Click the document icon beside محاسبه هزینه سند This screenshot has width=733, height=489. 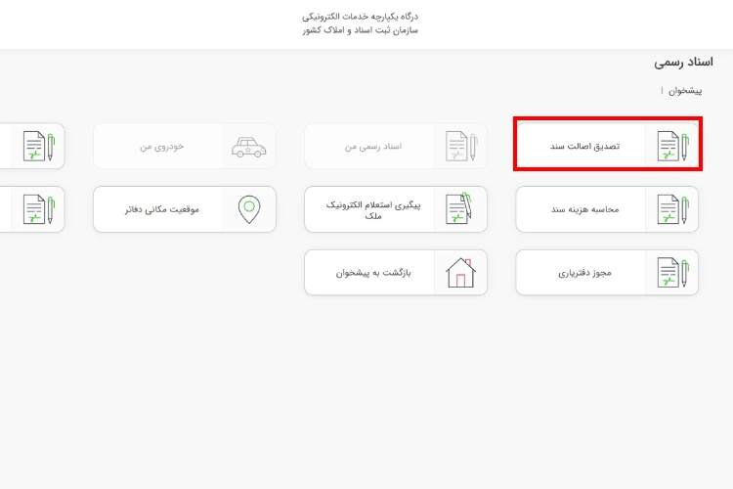coord(671,209)
